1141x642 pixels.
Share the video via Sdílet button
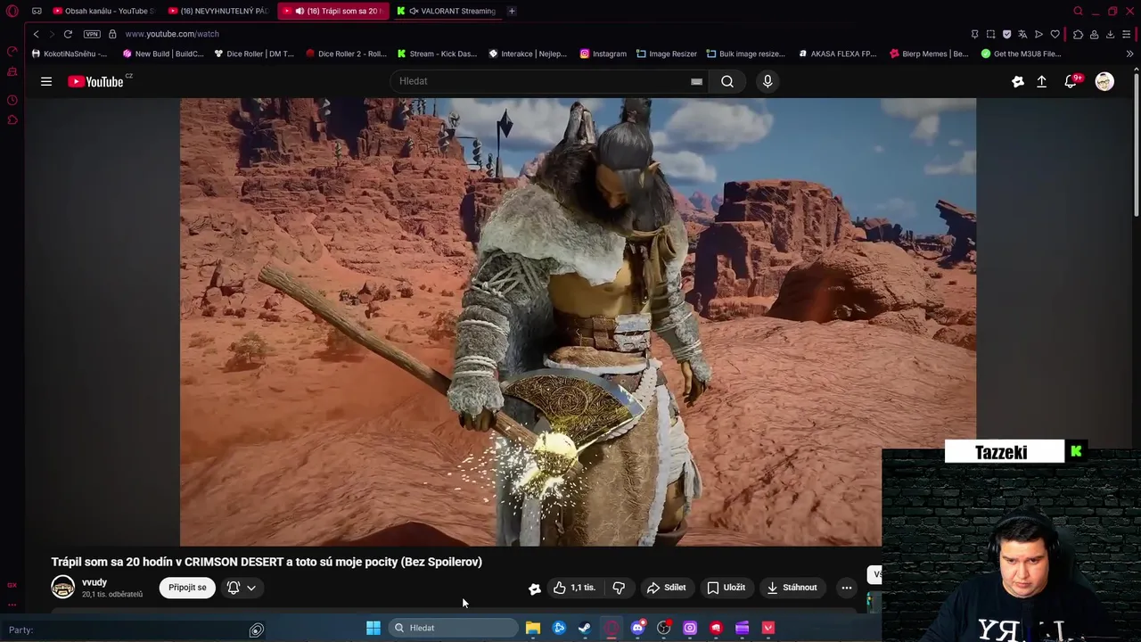666,588
